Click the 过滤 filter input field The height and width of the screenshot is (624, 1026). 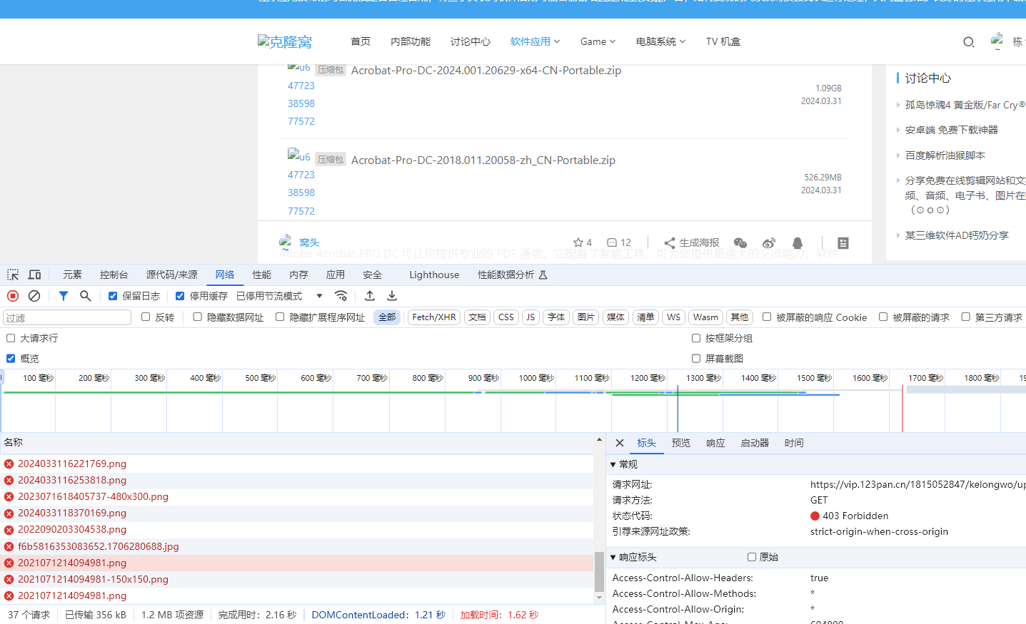click(67, 317)
